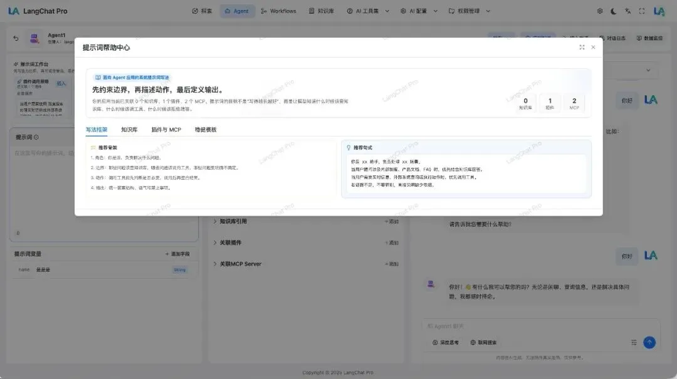This screenshot has height=379, width=677.
Task: Open 对话日志
Action: click(612, 38)
